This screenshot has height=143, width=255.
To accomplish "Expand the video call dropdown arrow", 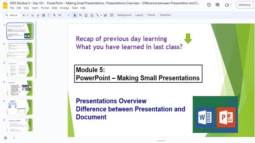I will point(231,5).
